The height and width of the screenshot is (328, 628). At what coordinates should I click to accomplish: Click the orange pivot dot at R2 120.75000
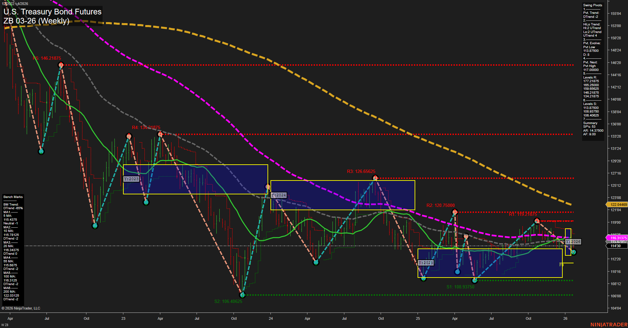[x=455, y=212]
